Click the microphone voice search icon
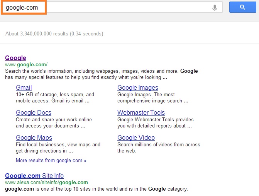The width and height of the screenshot is (259, 196). tap(215, 8)
